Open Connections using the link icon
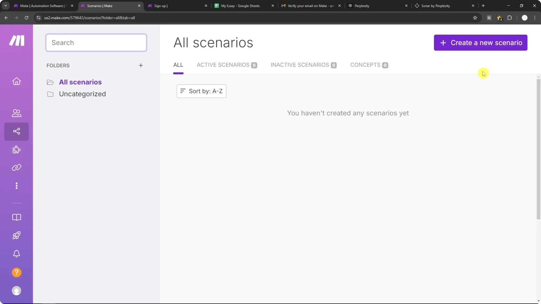The image size is (541, 304). 16,167
